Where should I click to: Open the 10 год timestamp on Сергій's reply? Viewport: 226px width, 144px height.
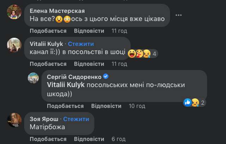(x=137, y=106)
